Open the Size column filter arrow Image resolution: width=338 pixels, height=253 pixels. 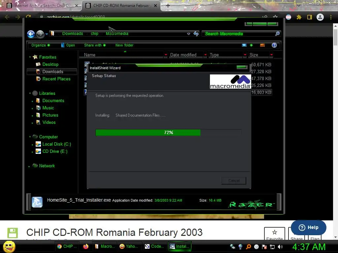(271, 55)
